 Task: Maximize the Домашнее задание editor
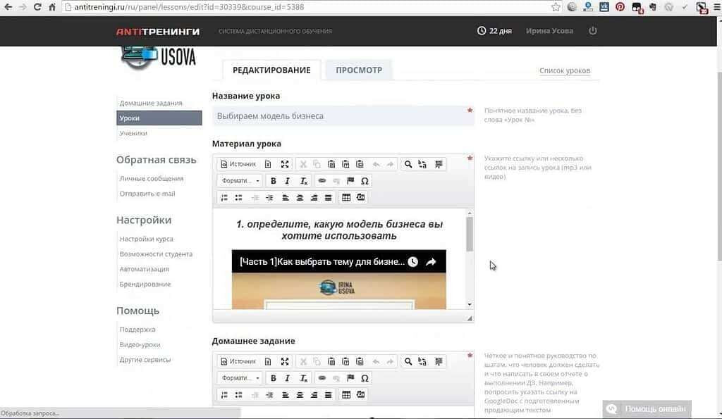pyautogui.click(x=285, y=361)
